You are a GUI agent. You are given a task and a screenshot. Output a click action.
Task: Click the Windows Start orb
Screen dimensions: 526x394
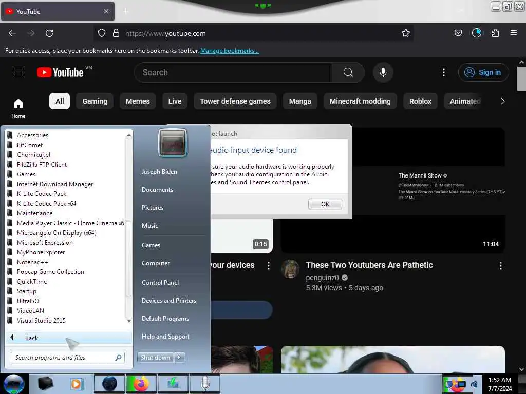coord(14,384)
